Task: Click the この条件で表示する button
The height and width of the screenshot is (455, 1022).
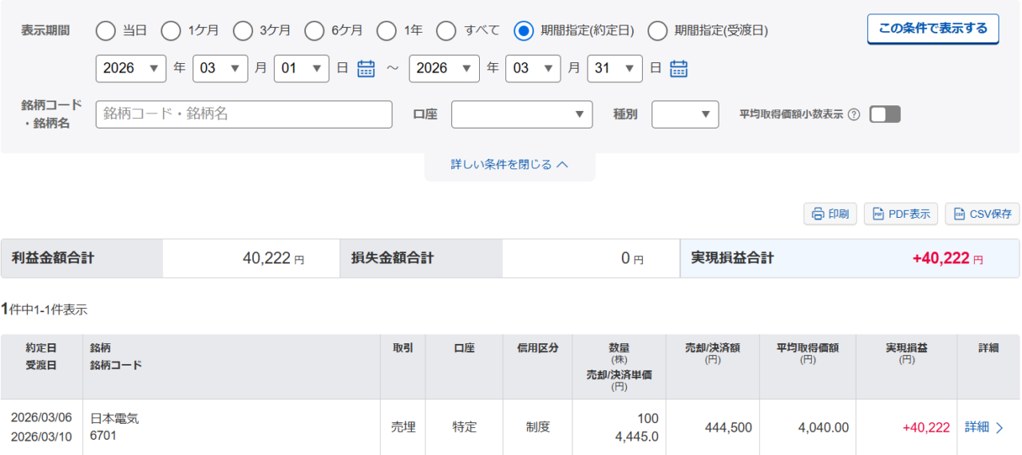Action: point(933,29)
